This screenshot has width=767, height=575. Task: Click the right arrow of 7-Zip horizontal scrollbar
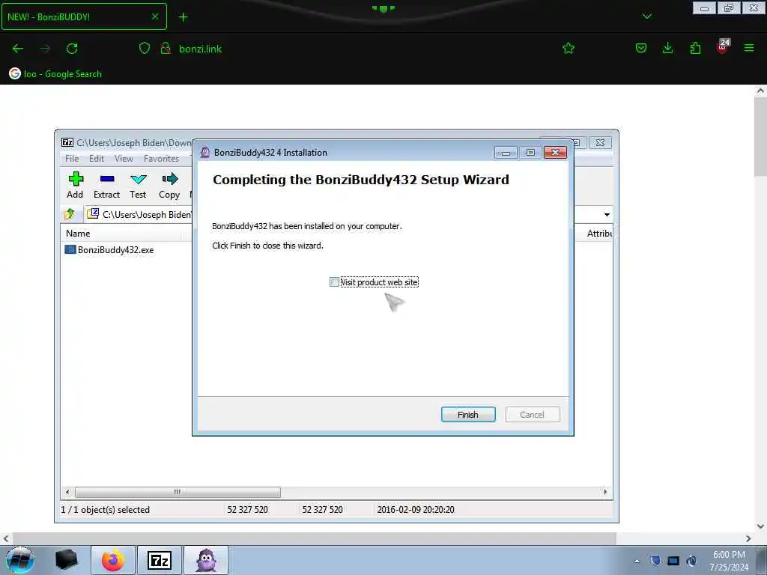(605, 492)
